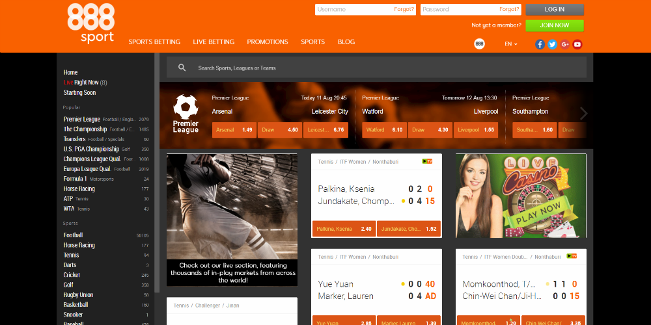Image resolution: width=651 pixels, height=325 pixels.
Task: Go to Home in the sidebar
Action: pos(70,72)
